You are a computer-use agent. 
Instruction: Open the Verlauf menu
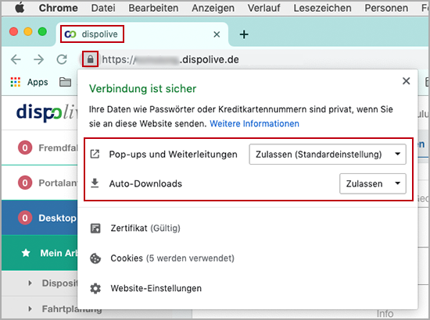pyautogui.click(x=263, y=9)
